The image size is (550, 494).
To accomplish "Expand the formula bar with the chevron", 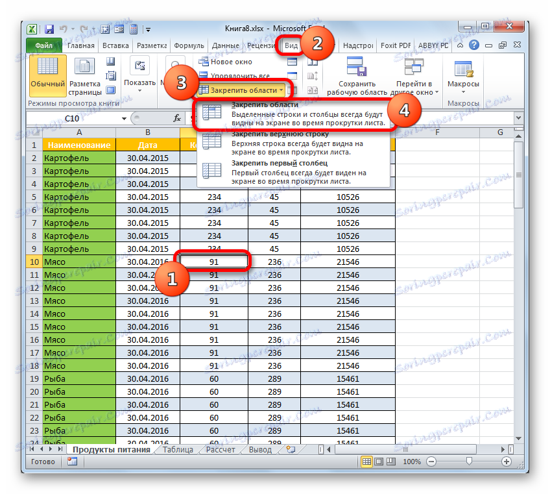I will tap(518, 118).
